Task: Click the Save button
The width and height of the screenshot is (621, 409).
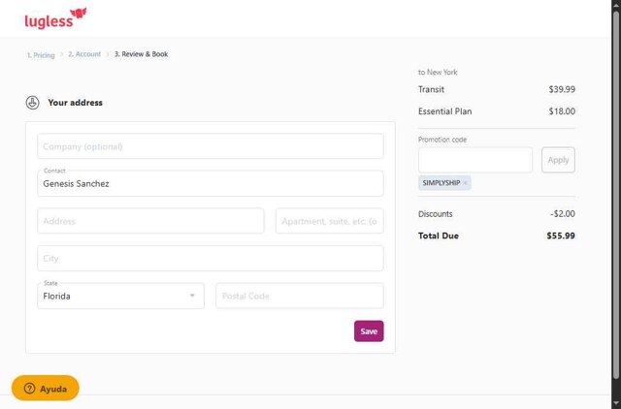Action: pyautogui.click(x=369, y=331)
